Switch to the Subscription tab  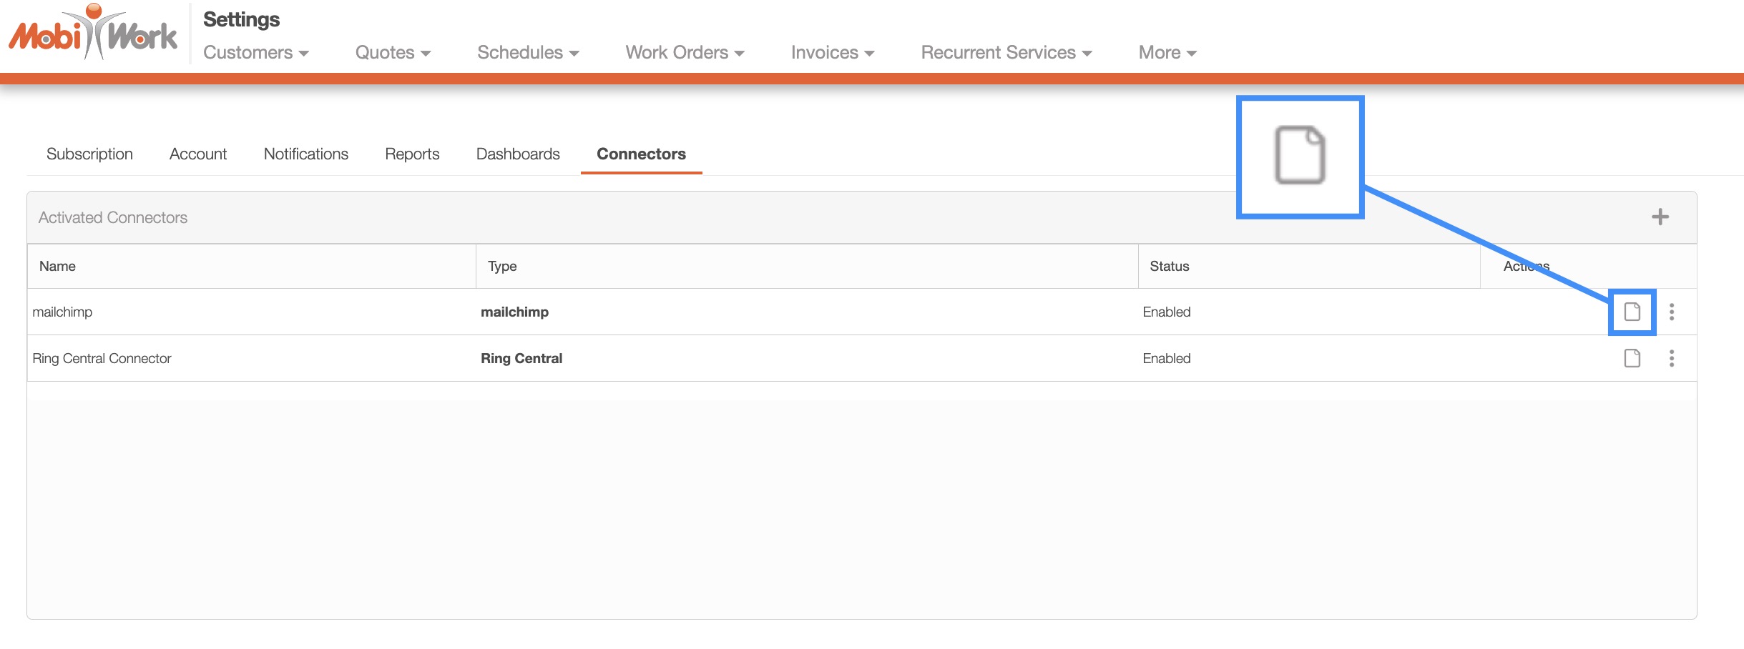point(89,154)
